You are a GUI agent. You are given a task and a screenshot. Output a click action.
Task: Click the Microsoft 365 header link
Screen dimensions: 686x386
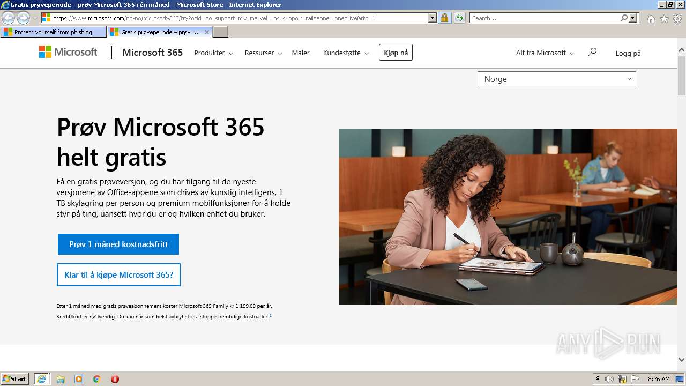[x=152, y=53]
